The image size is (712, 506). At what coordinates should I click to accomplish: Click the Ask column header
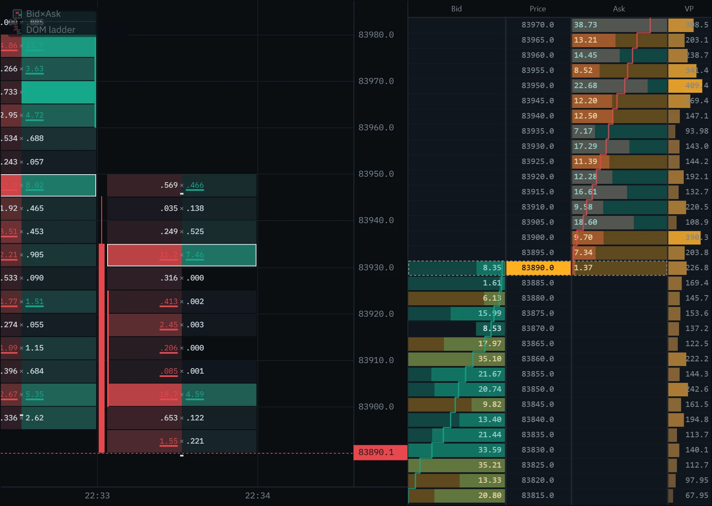(x=619, y=9)
